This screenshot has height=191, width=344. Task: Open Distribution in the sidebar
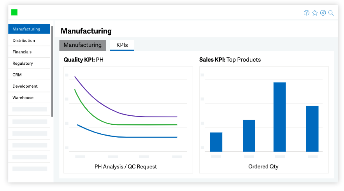point(24,41)
